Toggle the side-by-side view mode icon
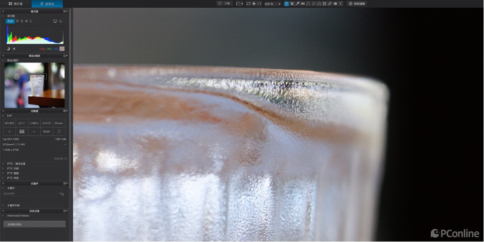Viewport: 484px width, 242px height. coord(238,4)
